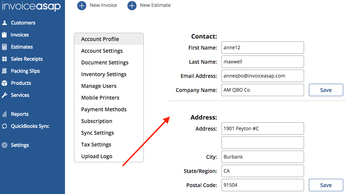Open Document Settings from the list
The height and width of the screenshot is (194, 346).
[x=105, y=63]
